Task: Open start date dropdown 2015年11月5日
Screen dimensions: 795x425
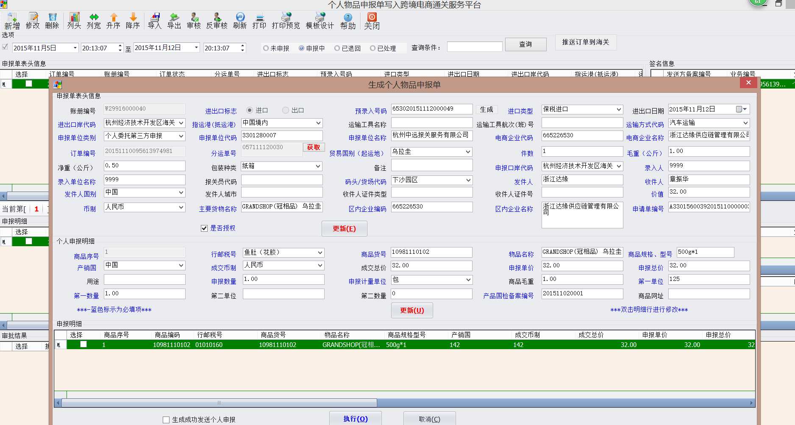Action: coord(75,48)
